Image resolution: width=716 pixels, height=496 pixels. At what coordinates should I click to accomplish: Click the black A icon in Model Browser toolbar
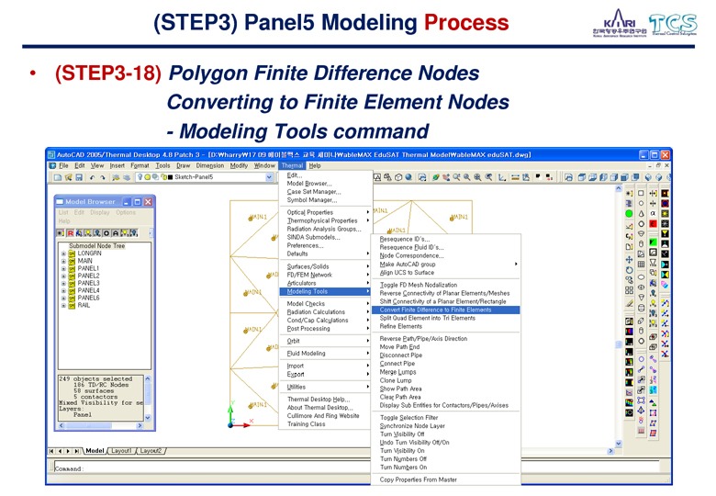116,233
